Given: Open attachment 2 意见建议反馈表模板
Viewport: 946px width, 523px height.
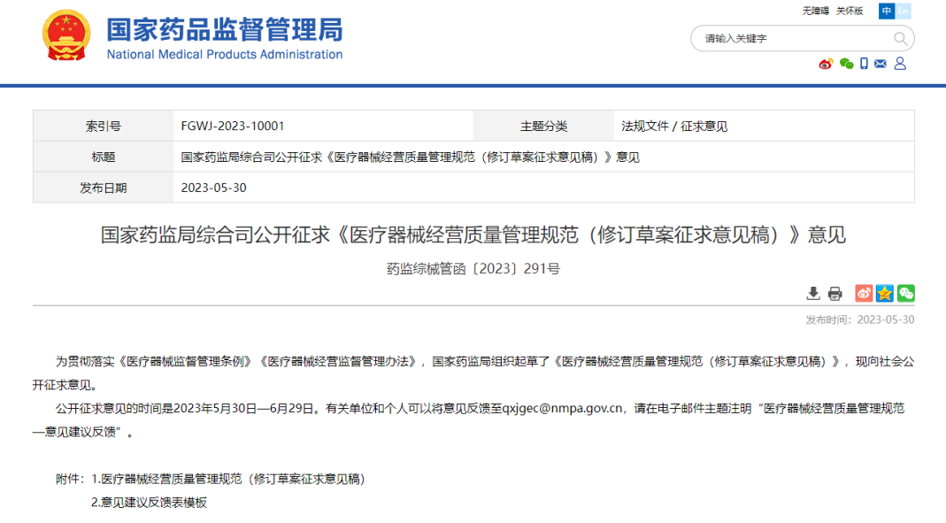Looking at the screenshot, I should click(x=149, y=502).
